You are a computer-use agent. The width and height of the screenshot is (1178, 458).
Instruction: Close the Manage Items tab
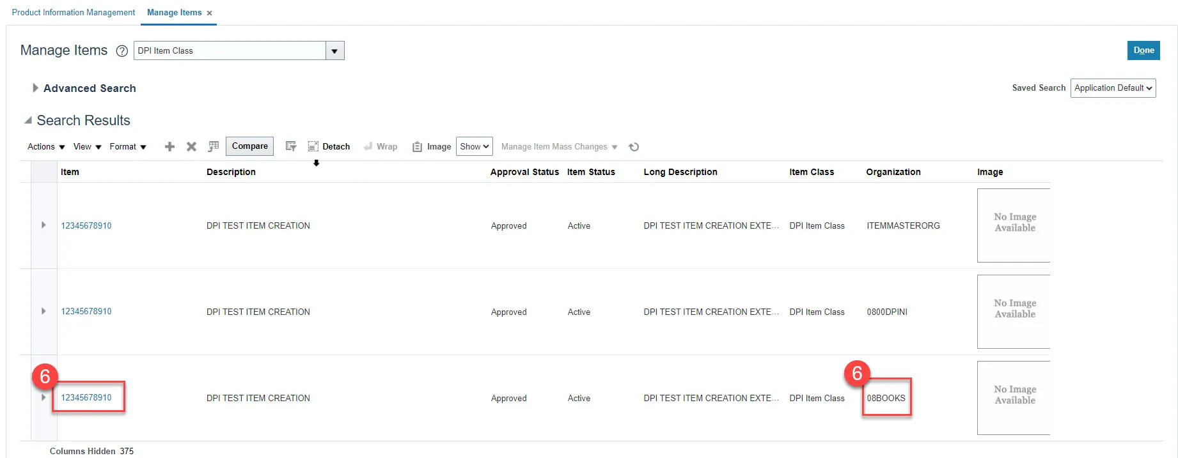tap(210, 13)
